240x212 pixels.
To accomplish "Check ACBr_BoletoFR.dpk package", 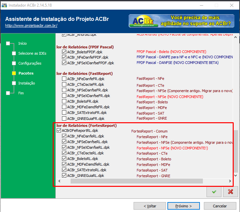I will 64,101.
